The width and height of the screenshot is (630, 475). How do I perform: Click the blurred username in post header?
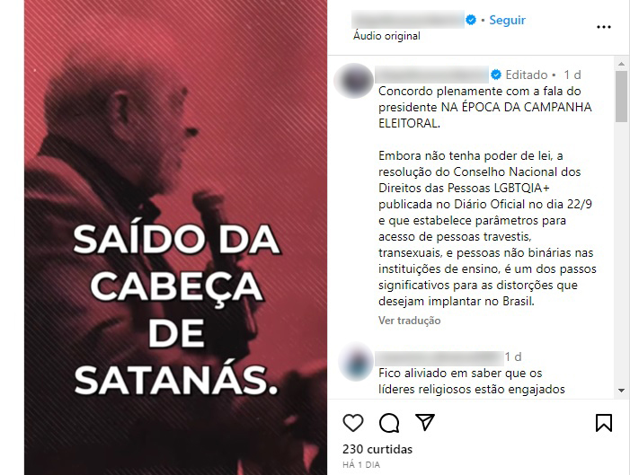408,19
